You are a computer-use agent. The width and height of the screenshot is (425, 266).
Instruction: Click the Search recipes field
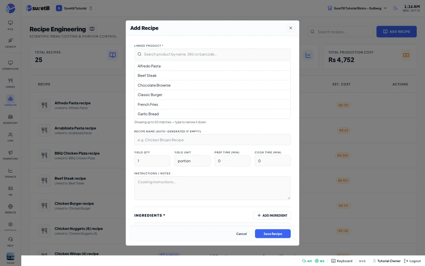coord(341,32)
